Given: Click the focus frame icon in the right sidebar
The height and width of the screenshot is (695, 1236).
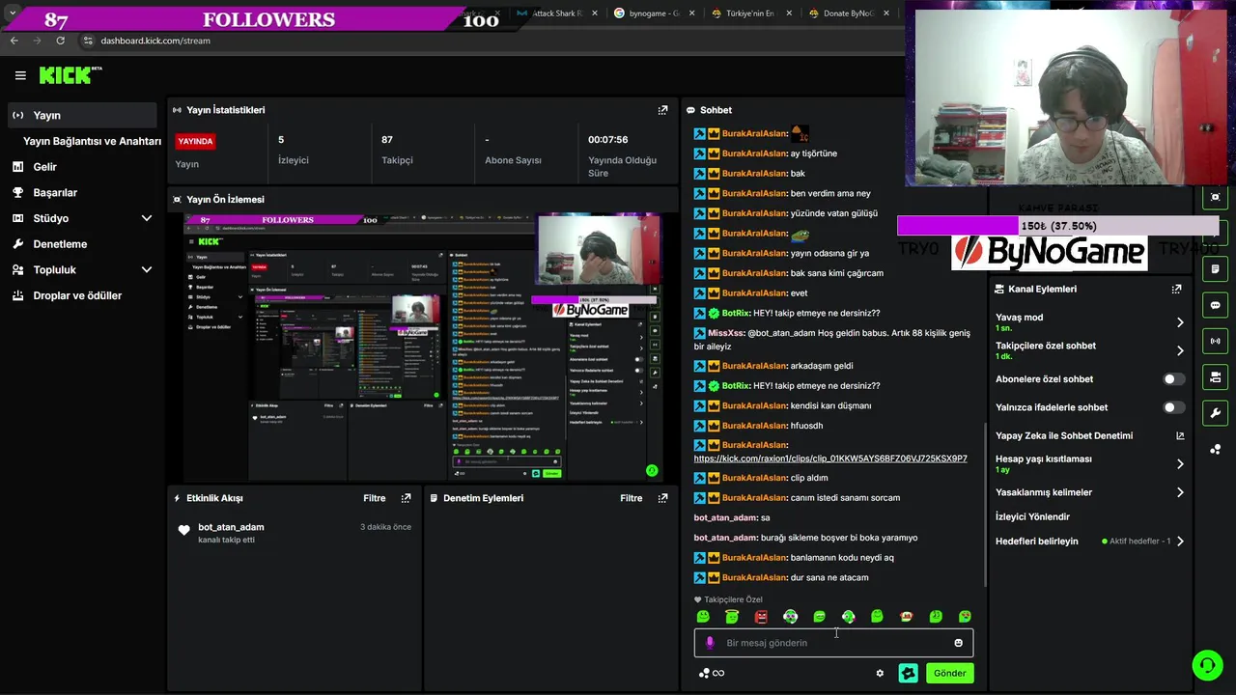Looking at the screenshot, I should click(1215, 197).
